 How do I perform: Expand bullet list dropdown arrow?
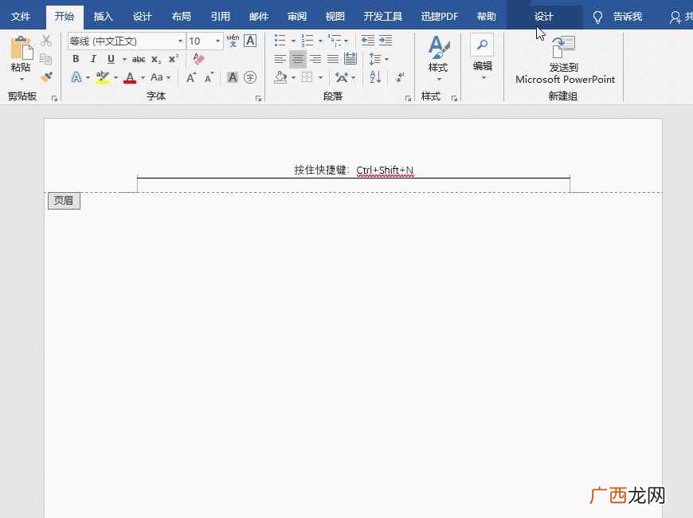click(293, 41)
